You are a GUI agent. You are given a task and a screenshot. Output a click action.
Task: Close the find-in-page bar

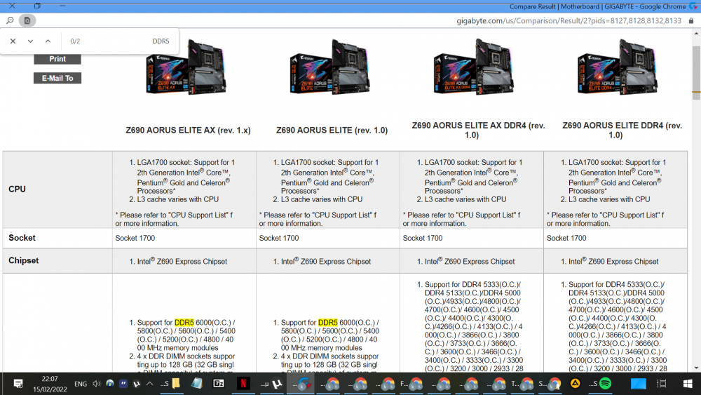13,41
